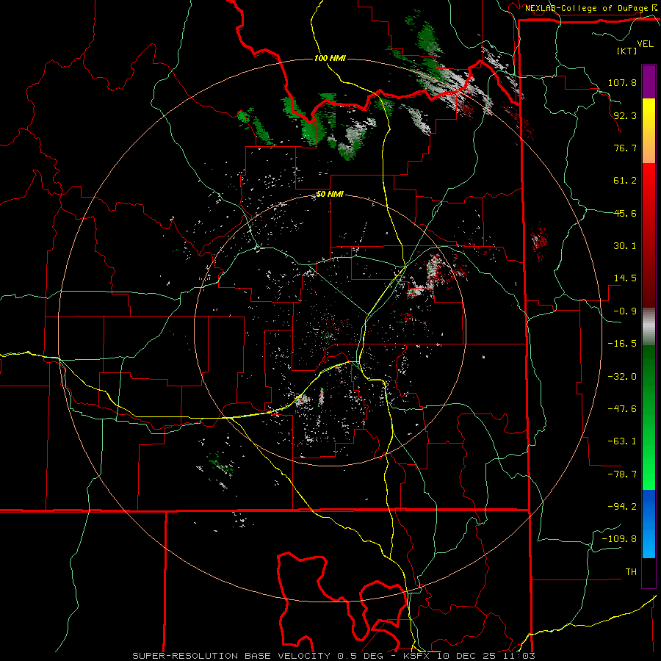Screen dimensions: 661x661
Task: Click the [KT] units label
Action: (x=626, y=51)
